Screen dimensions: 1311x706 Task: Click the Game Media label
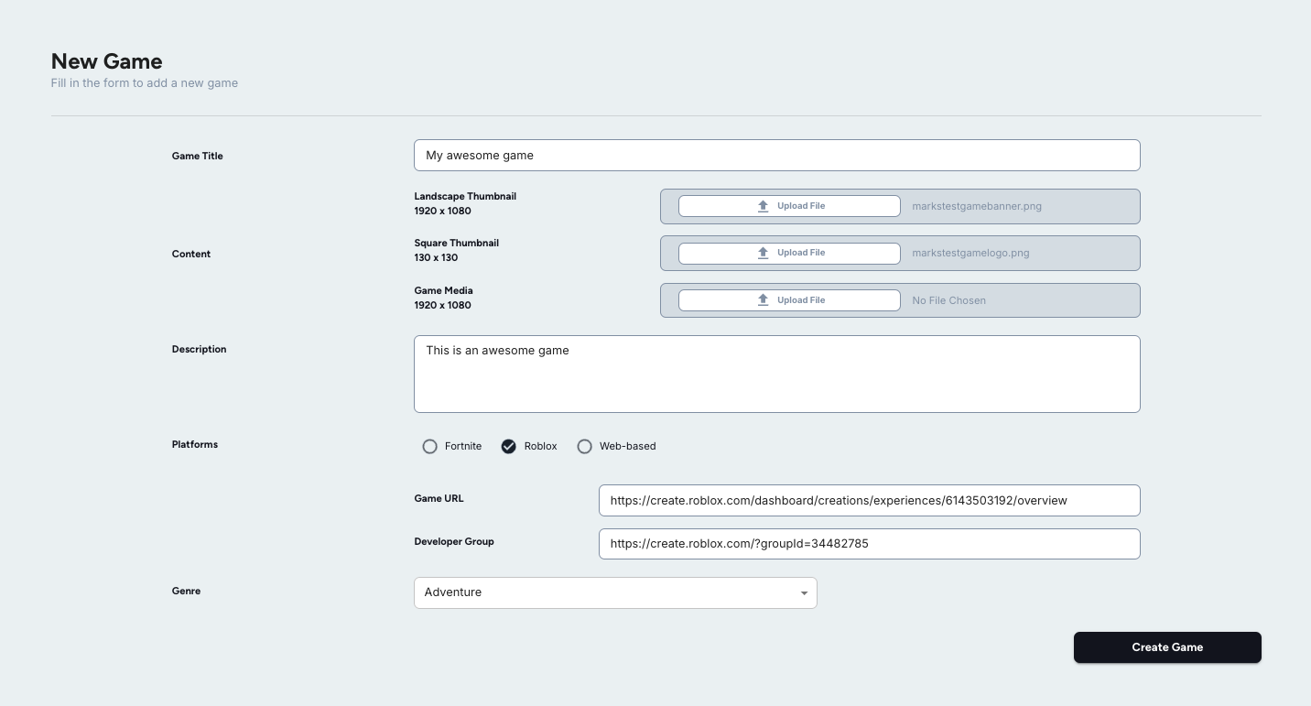443,290
